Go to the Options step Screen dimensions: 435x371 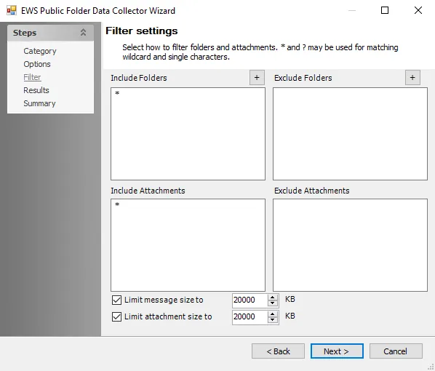pos(37,64)
